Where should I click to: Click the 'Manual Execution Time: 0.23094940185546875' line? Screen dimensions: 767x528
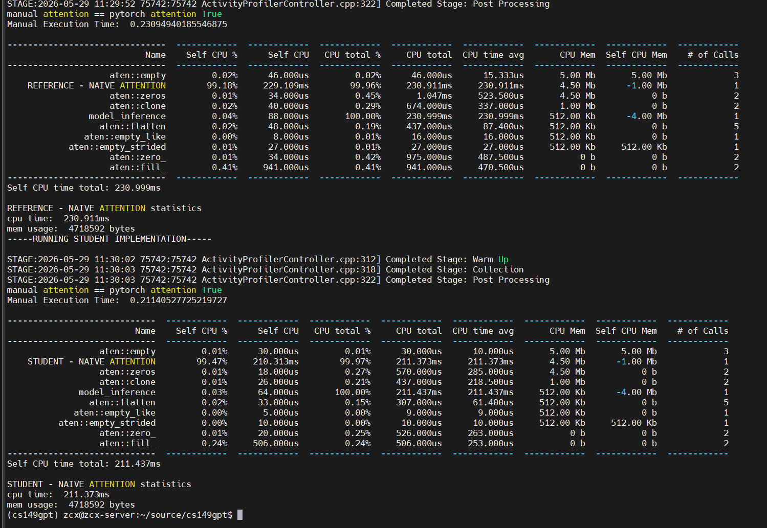[117, 24]
